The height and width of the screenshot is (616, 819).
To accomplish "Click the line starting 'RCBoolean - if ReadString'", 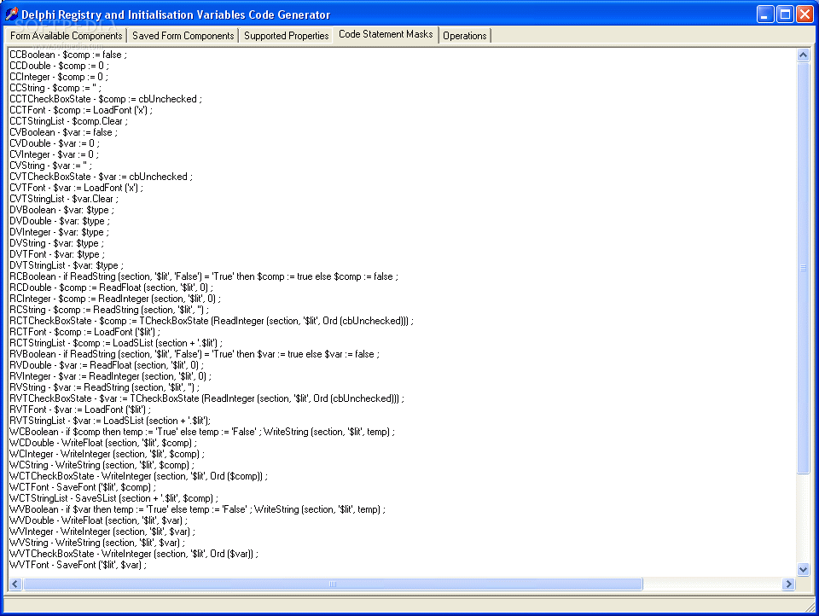I will click(x=204, y=276).
